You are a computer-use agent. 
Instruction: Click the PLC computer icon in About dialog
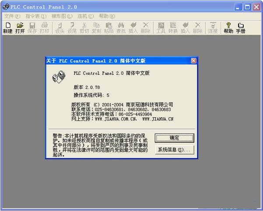(x=59, y=77)
